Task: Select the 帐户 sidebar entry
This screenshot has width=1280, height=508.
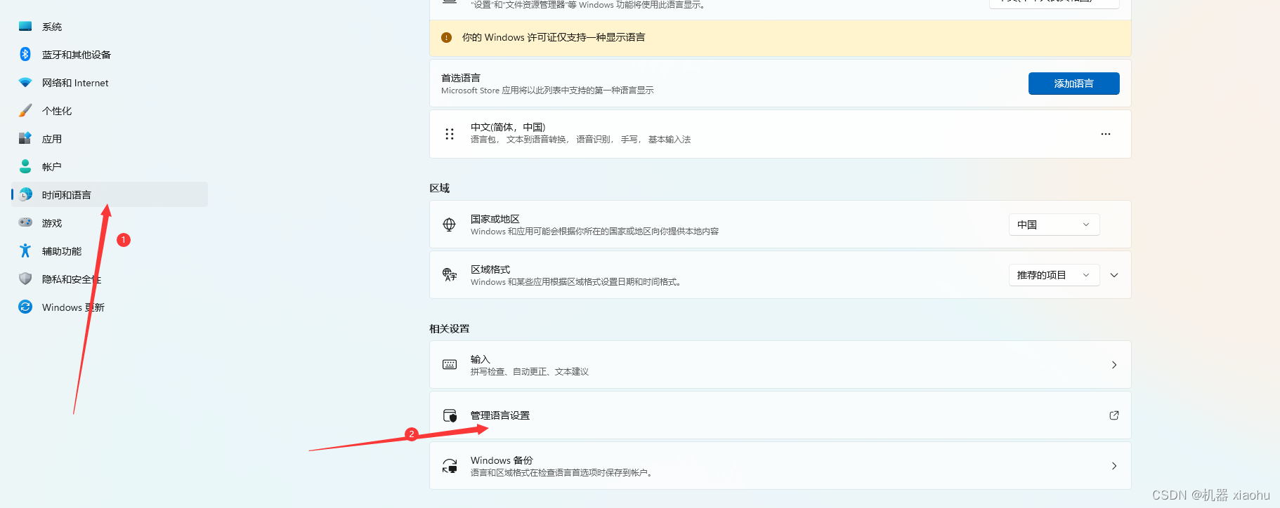Action: [110, 166]
